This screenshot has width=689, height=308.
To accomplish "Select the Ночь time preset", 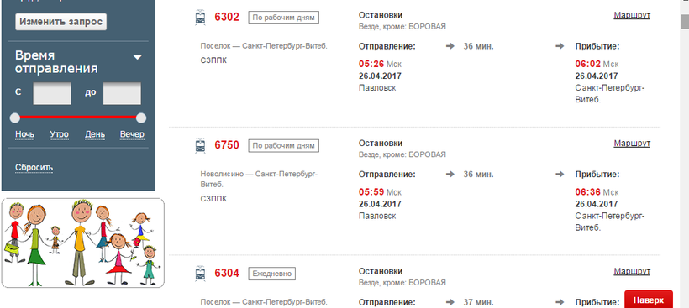I will click(x=24, y=134).
